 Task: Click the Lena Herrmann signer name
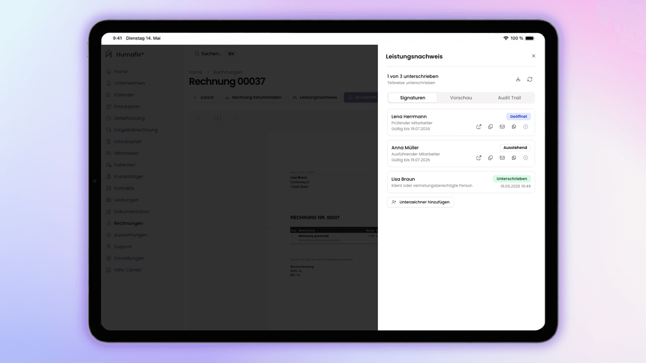(409, 117)
